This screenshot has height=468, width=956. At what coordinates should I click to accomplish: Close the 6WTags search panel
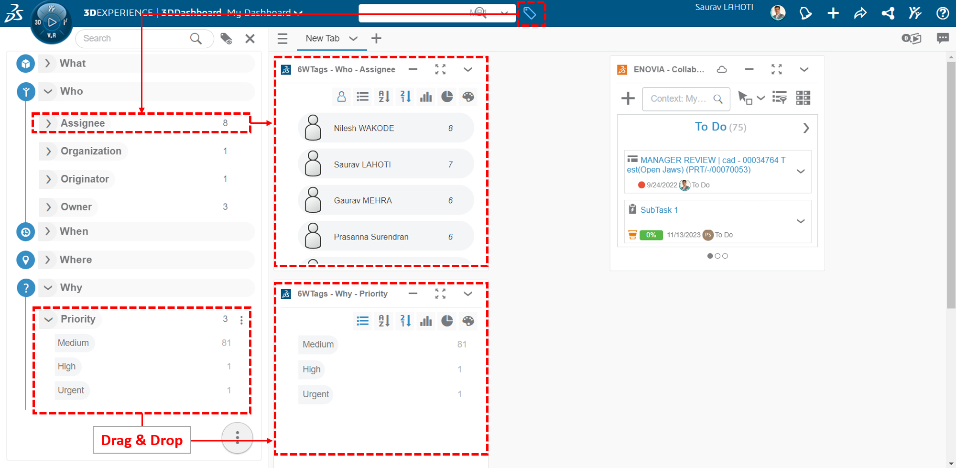point(250,38)
